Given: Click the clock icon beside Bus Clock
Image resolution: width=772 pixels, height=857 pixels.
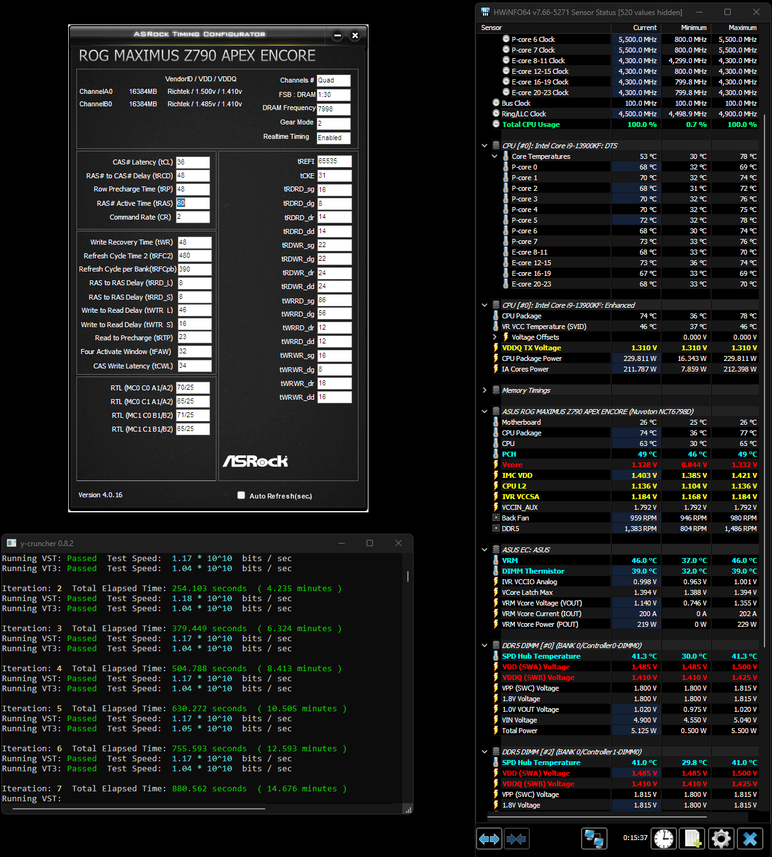Looking at the screenshot, I should (x=496, y=103).
